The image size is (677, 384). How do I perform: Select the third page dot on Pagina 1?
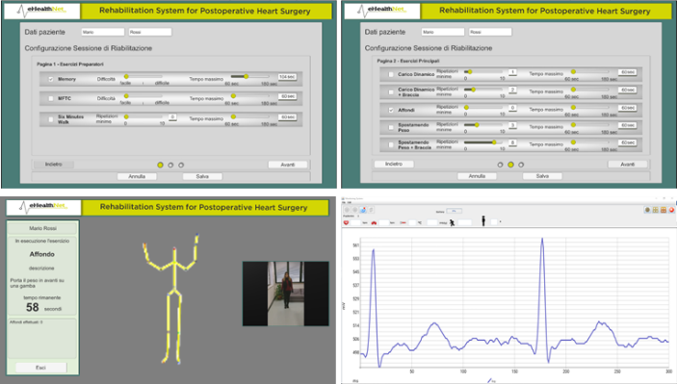(x=181, y=165)
